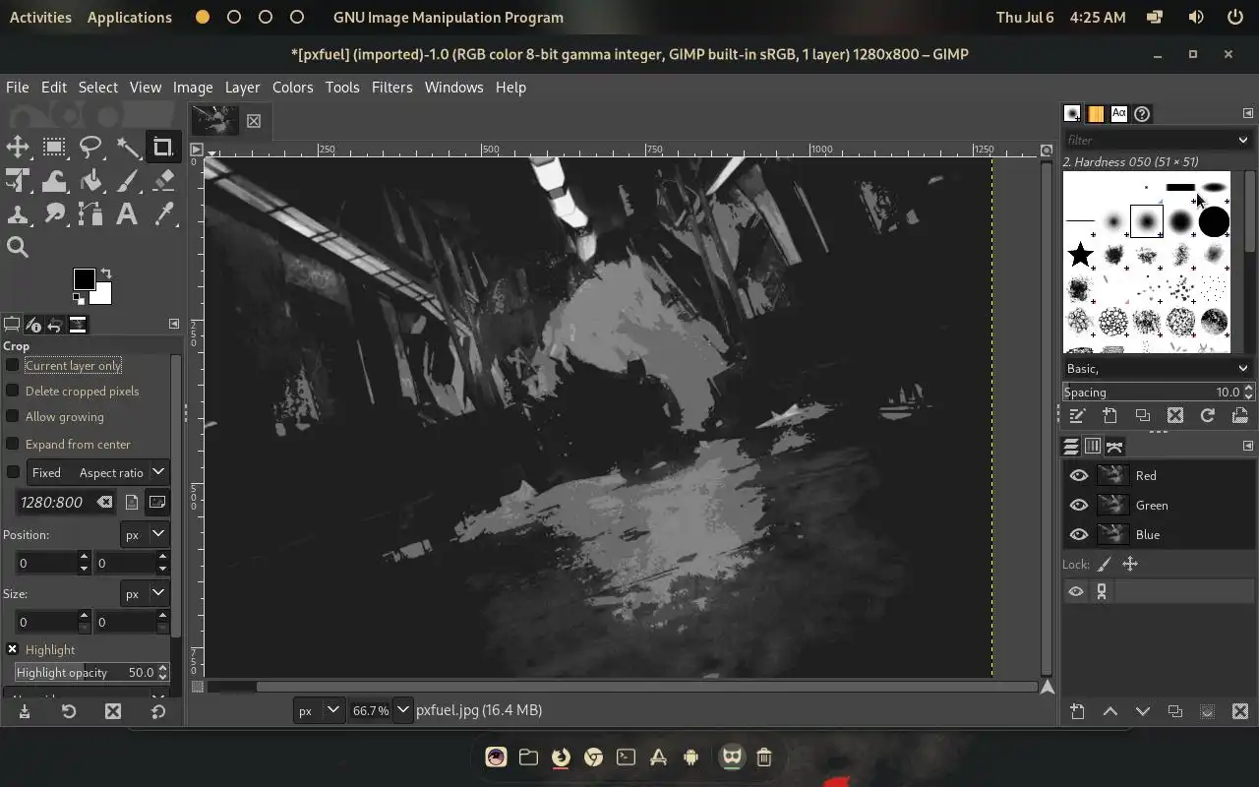1259x787 pixels.
Task: Select the Text tool
Action: [x=127, y=213]
